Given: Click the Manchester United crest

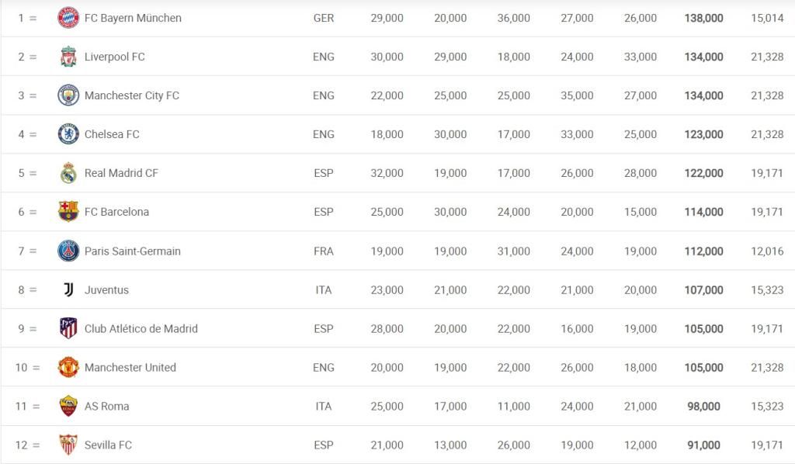Looking at the screenshot, I should pos(68,367).
